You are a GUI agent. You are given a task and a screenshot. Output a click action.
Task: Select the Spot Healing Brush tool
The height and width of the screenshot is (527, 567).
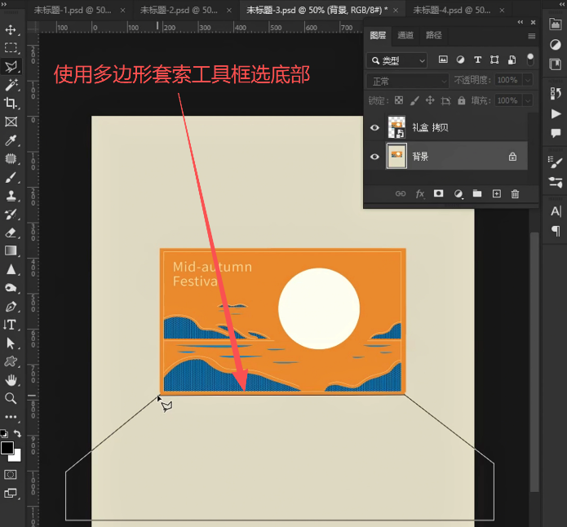tap(11, 159)
